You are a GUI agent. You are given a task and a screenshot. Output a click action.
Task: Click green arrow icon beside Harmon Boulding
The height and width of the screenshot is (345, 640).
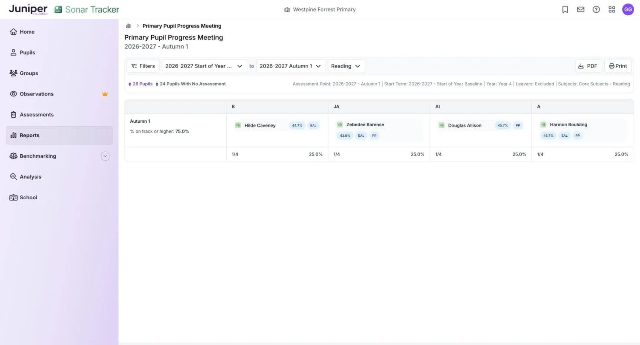543,124
